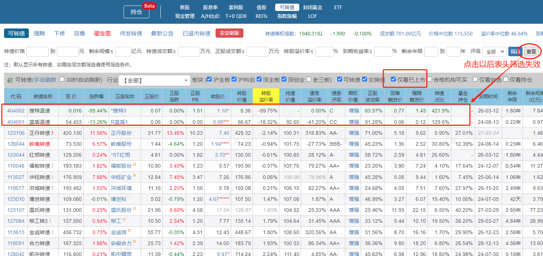
Task: Click the R badge beside 温氏股份
Action: pos(134,209)
